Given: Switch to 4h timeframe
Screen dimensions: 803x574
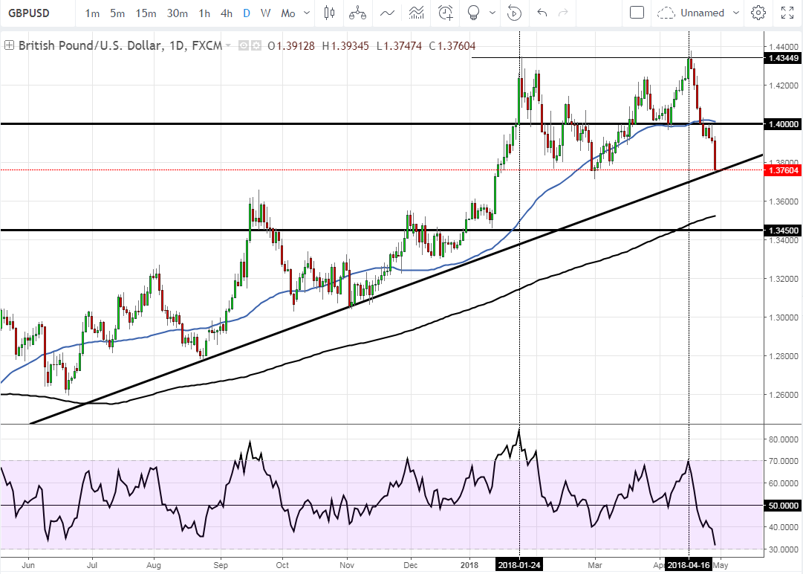Looking at the screenshot, I should [227, 13].
